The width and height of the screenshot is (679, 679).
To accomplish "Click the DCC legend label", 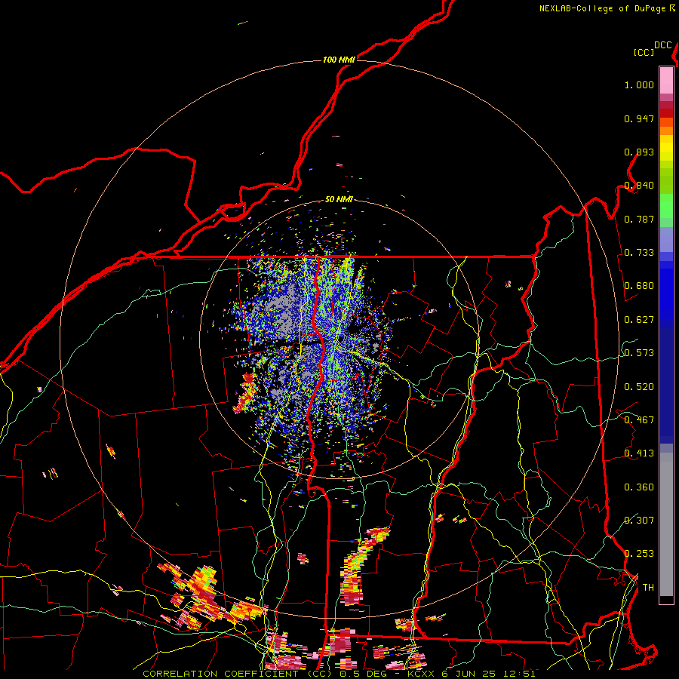I will click(x=663, y=45).
